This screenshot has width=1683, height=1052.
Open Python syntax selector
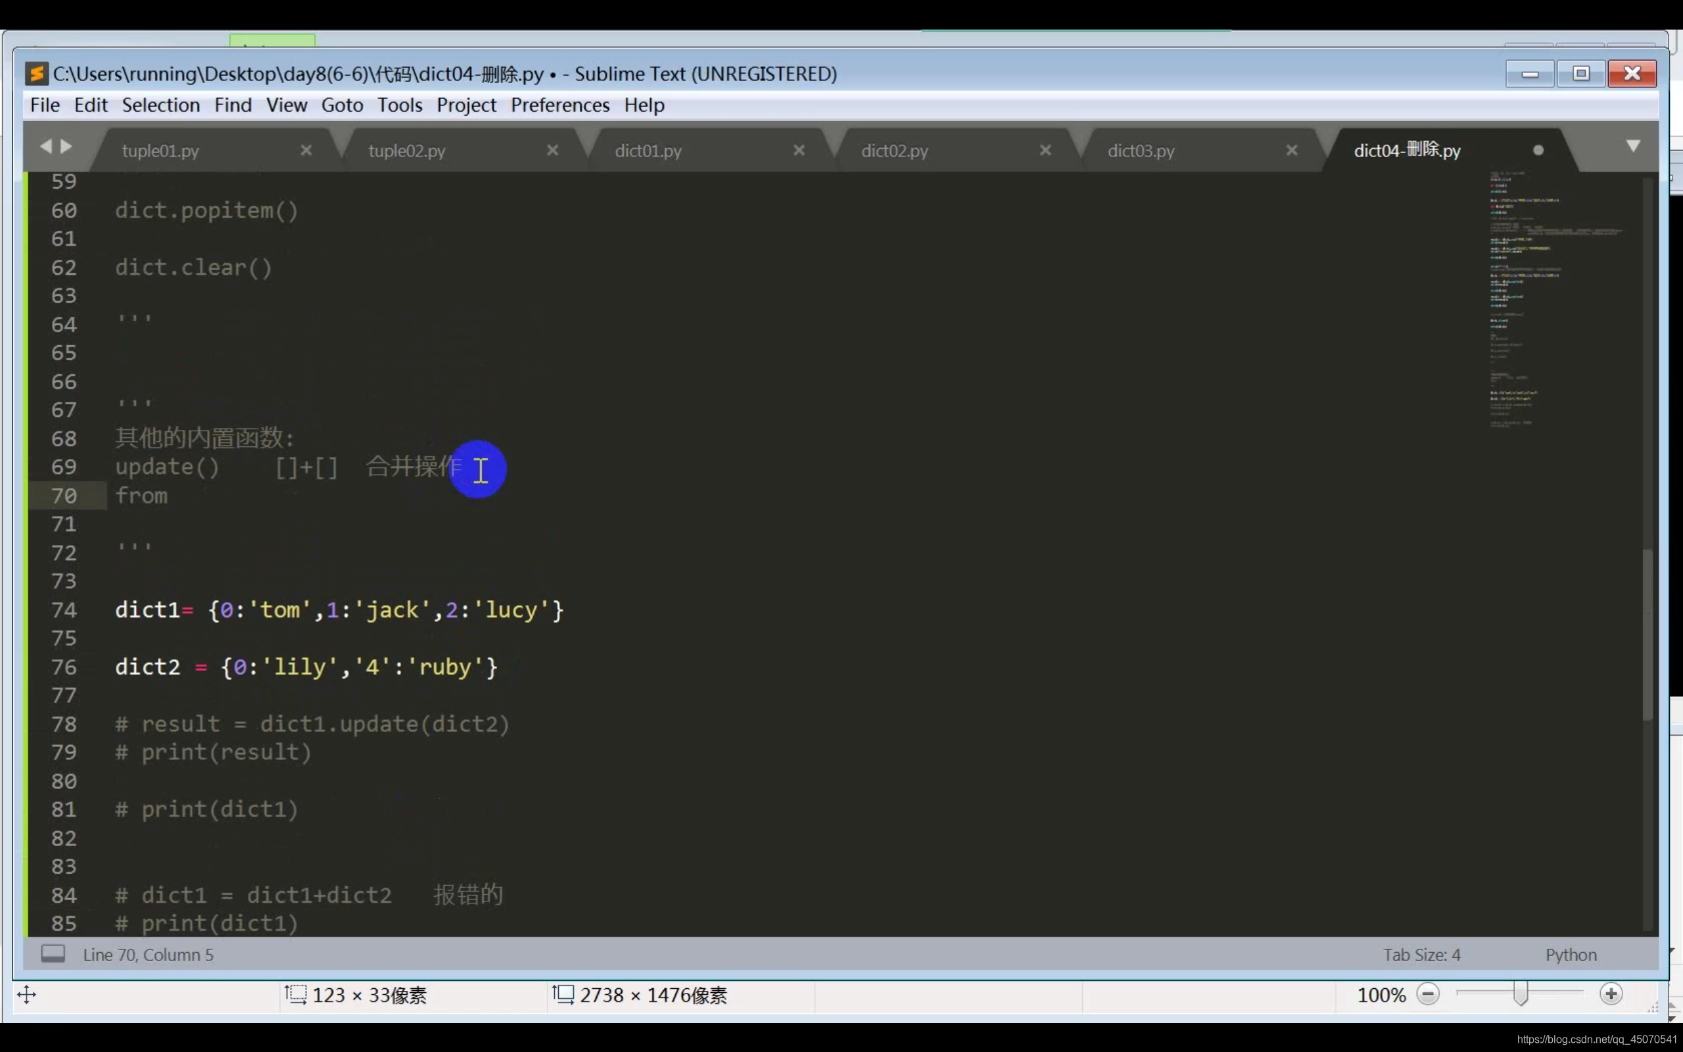(1571, 955)
